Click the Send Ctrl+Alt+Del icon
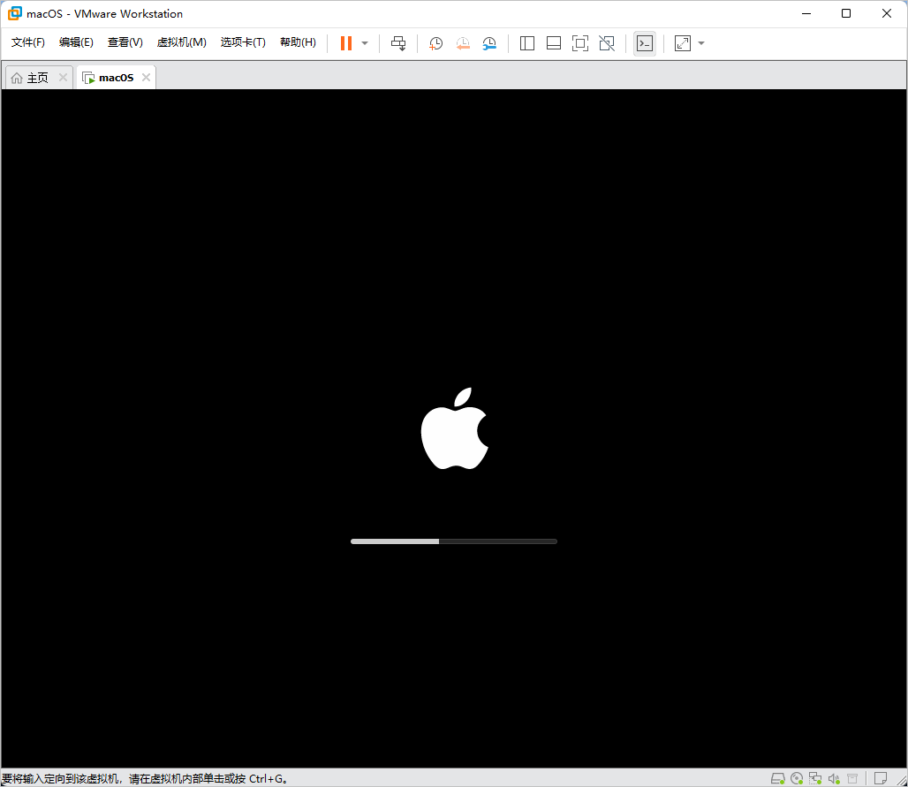The height and width of the screenshot is (787, 908). [x=398, y=43]
